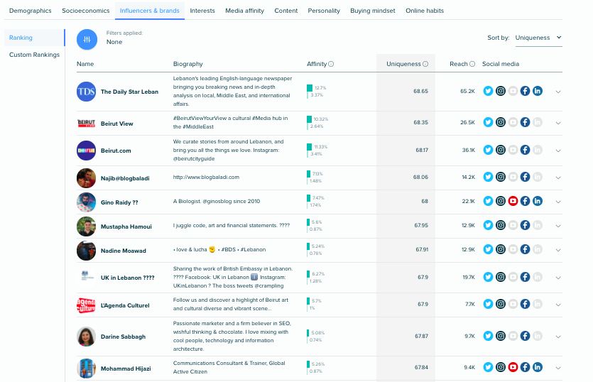
Task: Open UK in Lebanon Instagram icon
Action: pos(501,277)
